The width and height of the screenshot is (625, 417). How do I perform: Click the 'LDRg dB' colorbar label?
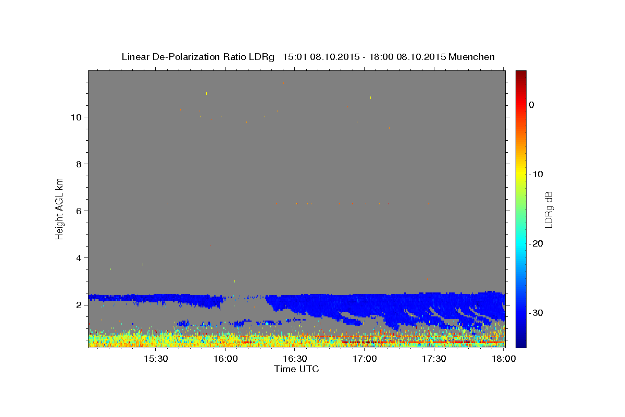tap(548, 209)
